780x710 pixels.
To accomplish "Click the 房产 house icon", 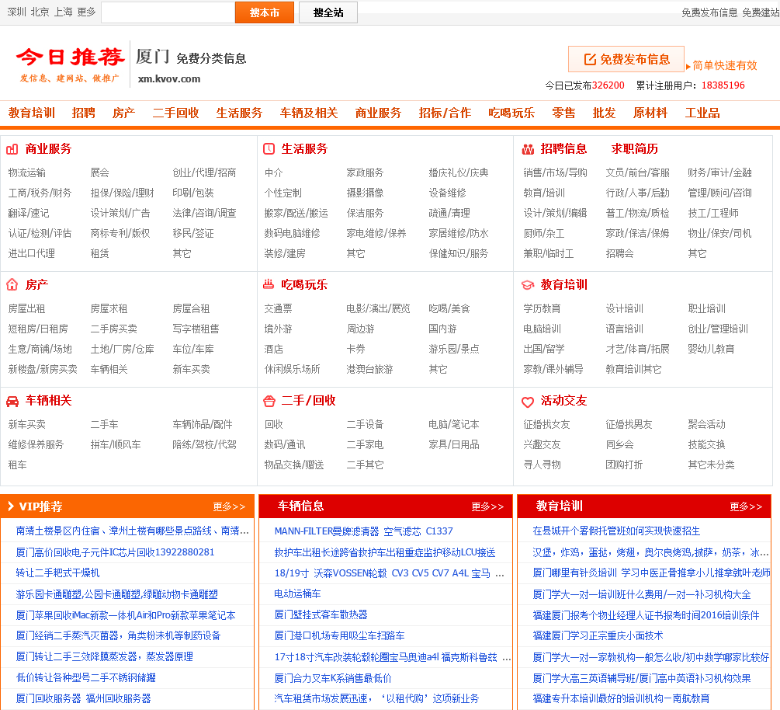I will pyautogui.click(x=12, y=285).
